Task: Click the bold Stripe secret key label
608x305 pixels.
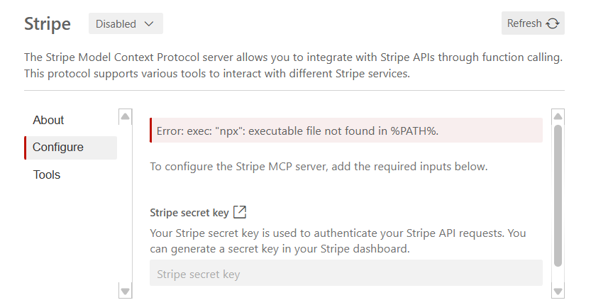Action: point(189,212)
